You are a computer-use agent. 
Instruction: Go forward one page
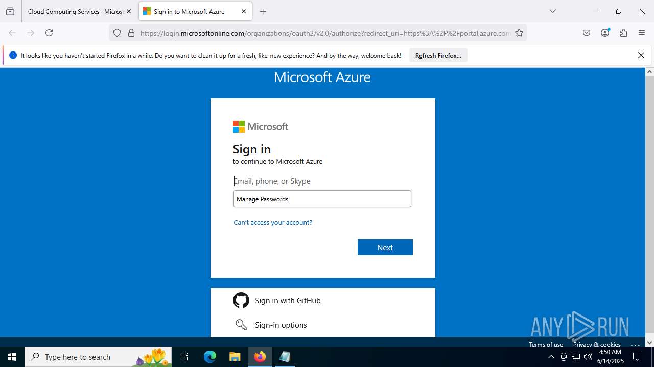pos(31,33)
